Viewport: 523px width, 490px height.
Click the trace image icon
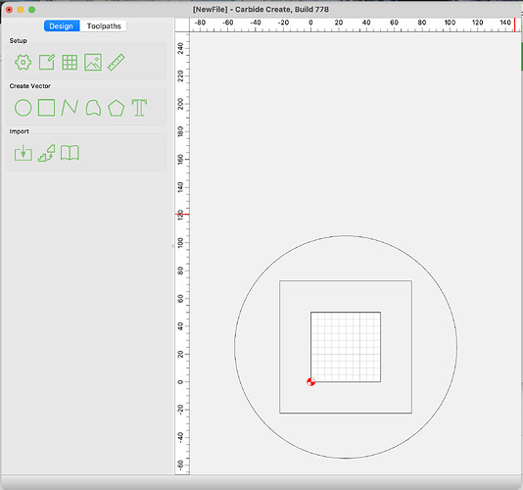[x=46, y=153]
